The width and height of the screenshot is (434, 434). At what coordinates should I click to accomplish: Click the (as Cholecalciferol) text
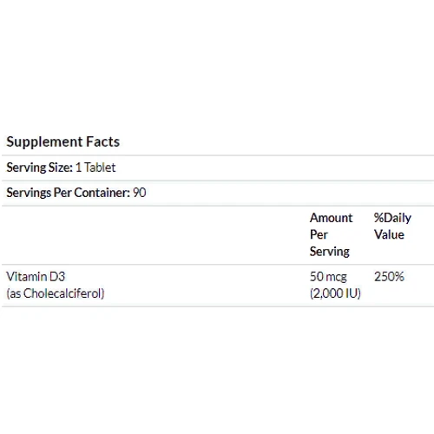56,293
